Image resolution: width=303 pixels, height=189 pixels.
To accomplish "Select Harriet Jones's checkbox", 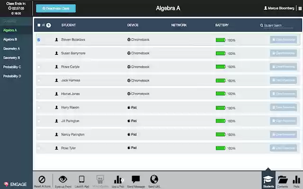I will coord(39,94).
